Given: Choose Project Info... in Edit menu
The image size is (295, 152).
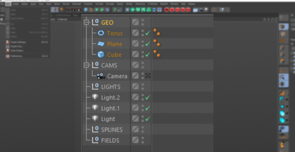Looking at the screenshot, I should point(16,47).
